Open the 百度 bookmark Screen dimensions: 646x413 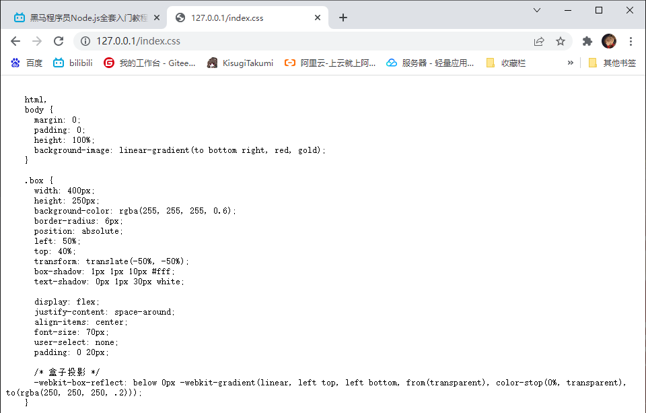[x=27, y=63]
